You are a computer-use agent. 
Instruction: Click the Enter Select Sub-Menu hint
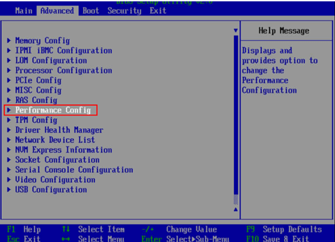pyautogui.click(x=185, y=238)
